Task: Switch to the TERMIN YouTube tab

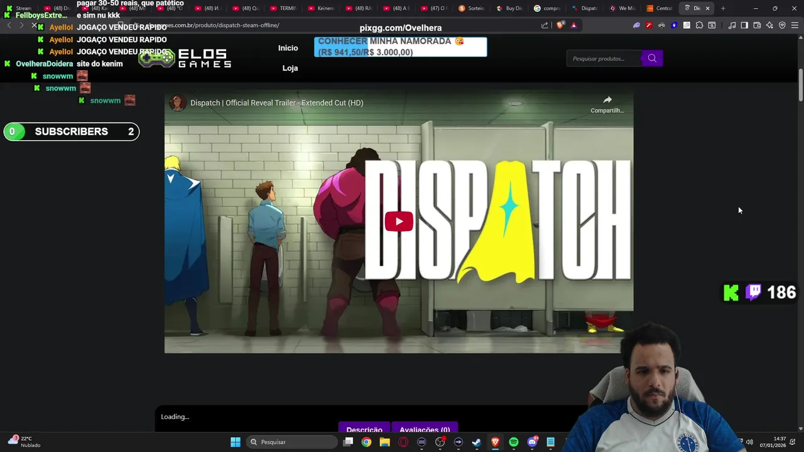Action: coord(283,8)
